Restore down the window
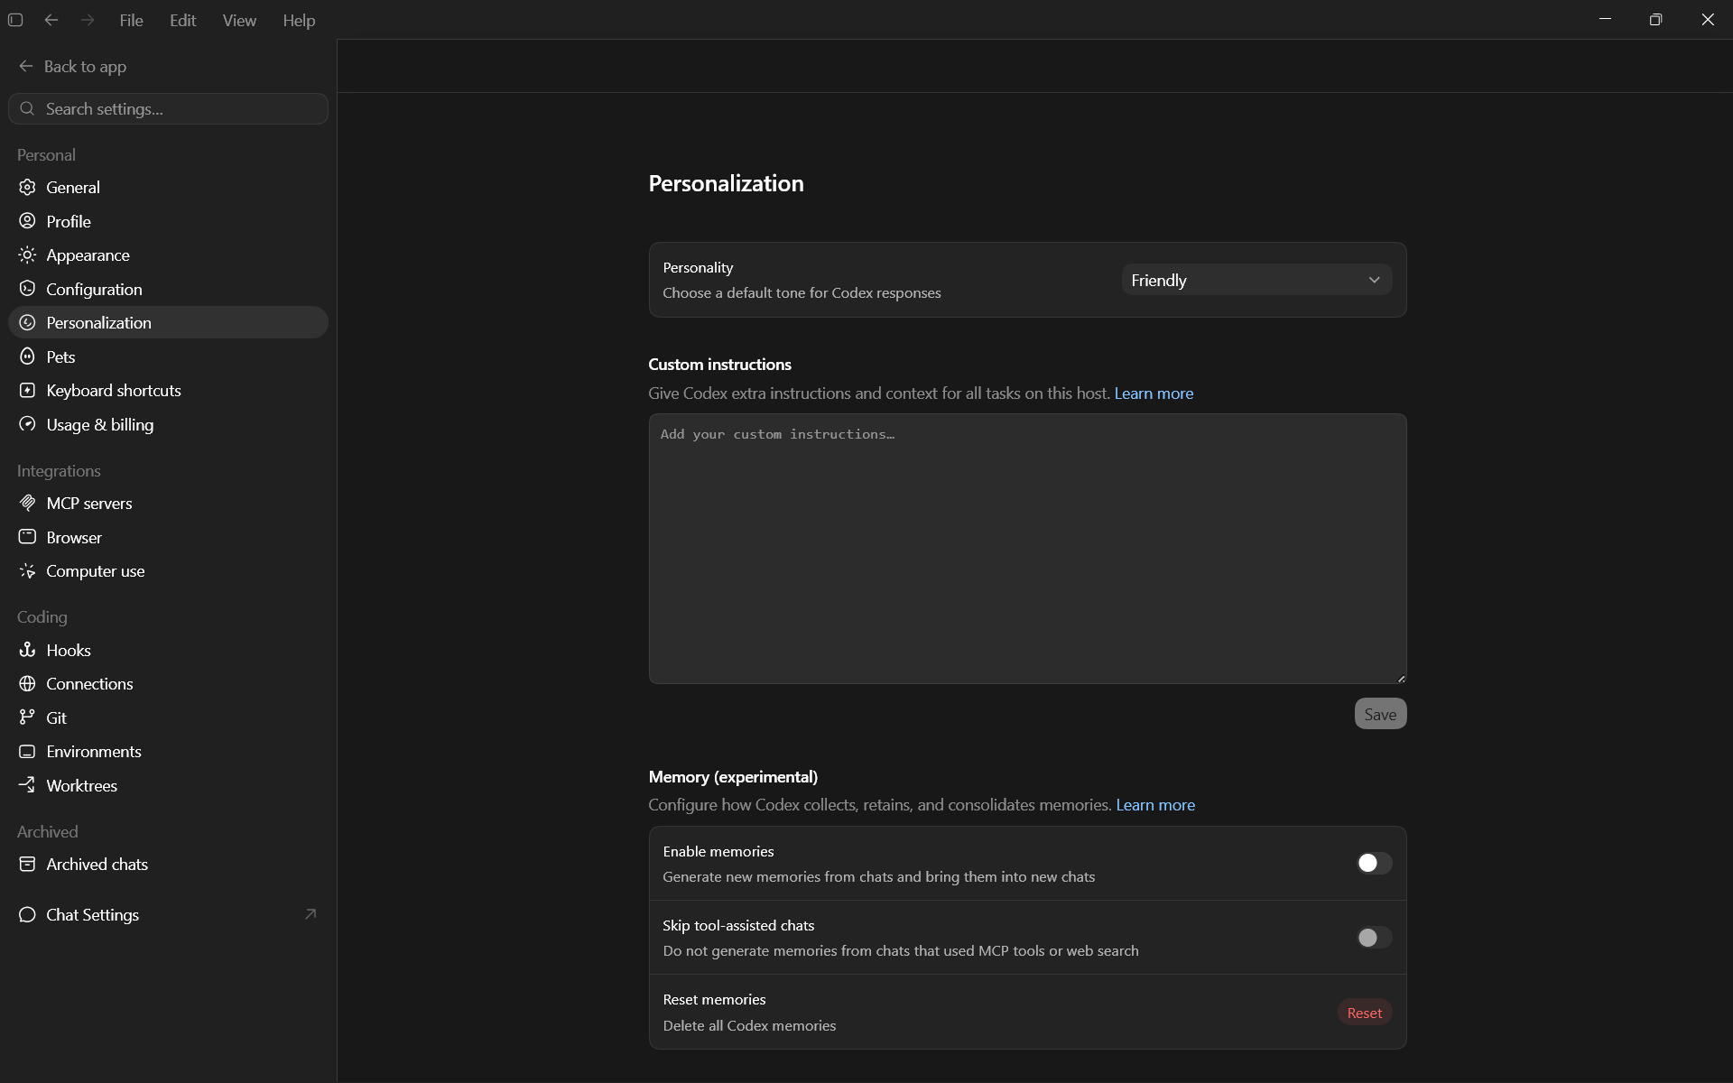Image resolution: width=1733 pixels, height=1083 pixels. click(x=1655, y=20)
